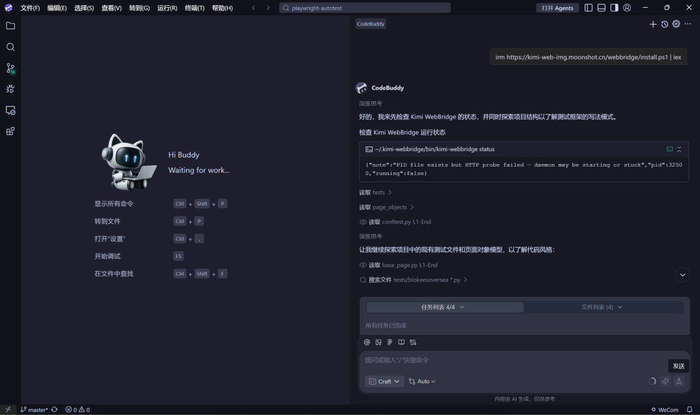Click the 在文件中查找 shortcut row
Screen dimensions: 700x415
pyautogui.click(x=161, y=274)
